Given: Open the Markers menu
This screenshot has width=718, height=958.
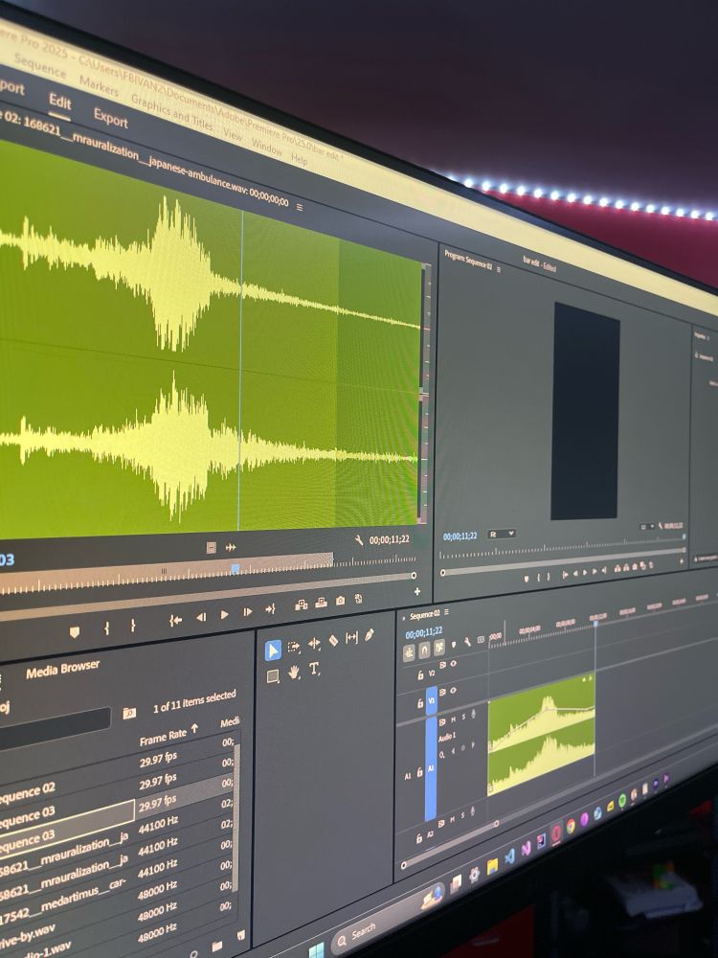Looking at the screenshot, I should pyautogui.click(x=99, y=87).
